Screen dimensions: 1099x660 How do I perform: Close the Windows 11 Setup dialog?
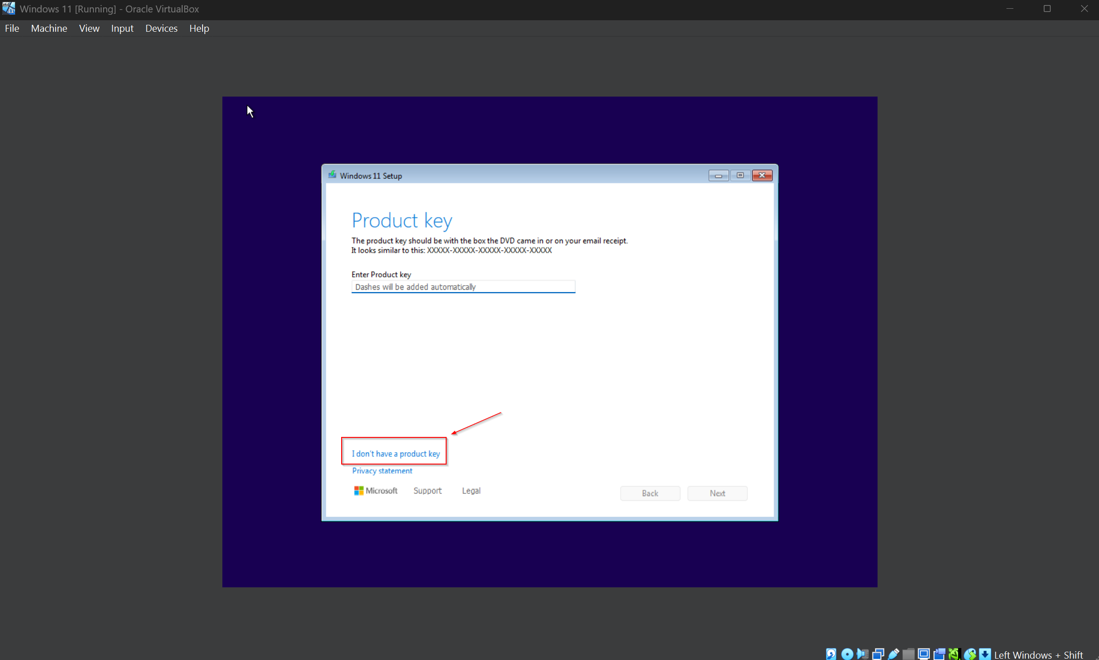(x=762, y=175)
